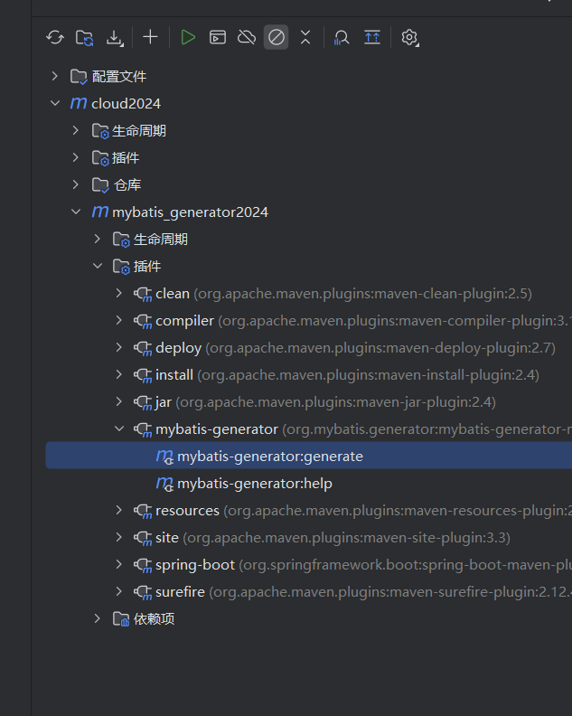The width and height of the screenshot is (572, 716).
Task: Collapse the cloud2024 project node
Action: click(x=55, y=103)
